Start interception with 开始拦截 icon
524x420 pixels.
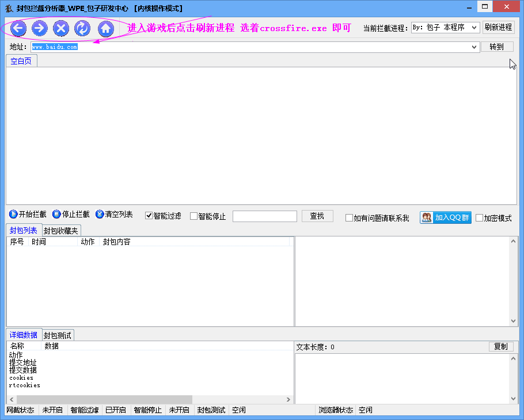tap(13, 214)
